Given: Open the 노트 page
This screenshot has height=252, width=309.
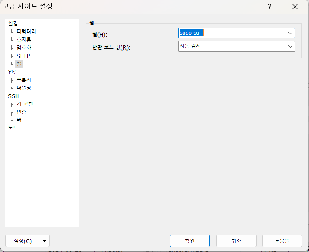Looking at the screenshot, I should click(x=13, y=128).
